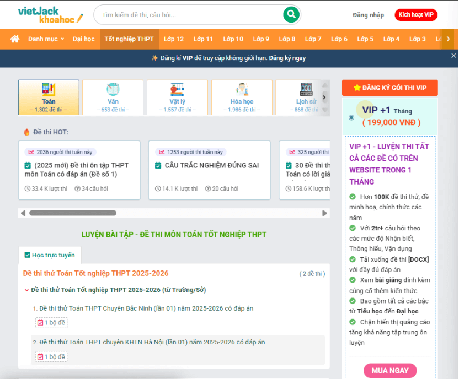Screen dimensions: 459x379
Task: Select the Văn subject icon
Action: (113, 89)
